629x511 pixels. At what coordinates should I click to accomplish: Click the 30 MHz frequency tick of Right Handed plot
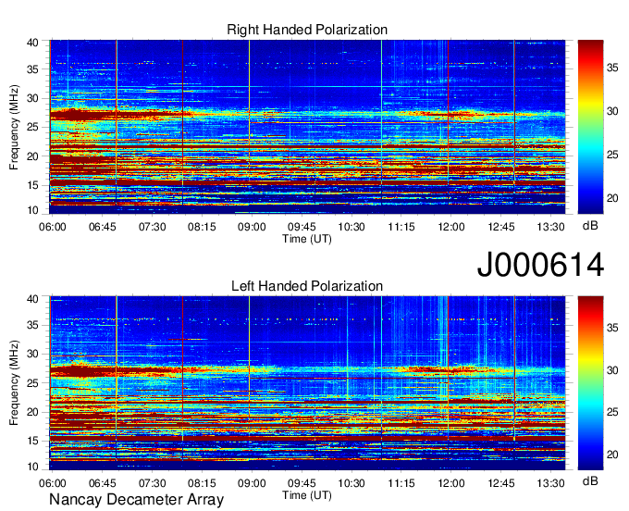click(32, 98)
